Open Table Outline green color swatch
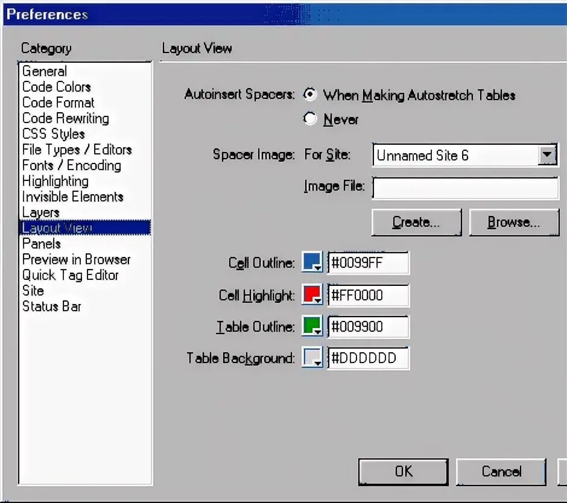Viewport: 567px width, 503px height. [312, 326]
